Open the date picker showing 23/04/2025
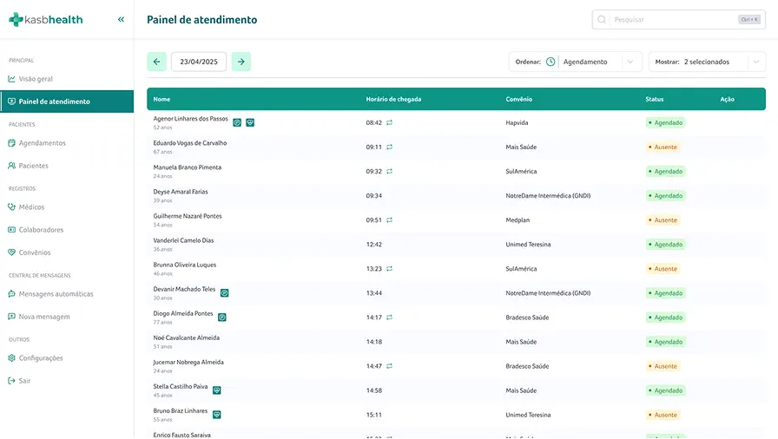778x439 pixels. 199,62
